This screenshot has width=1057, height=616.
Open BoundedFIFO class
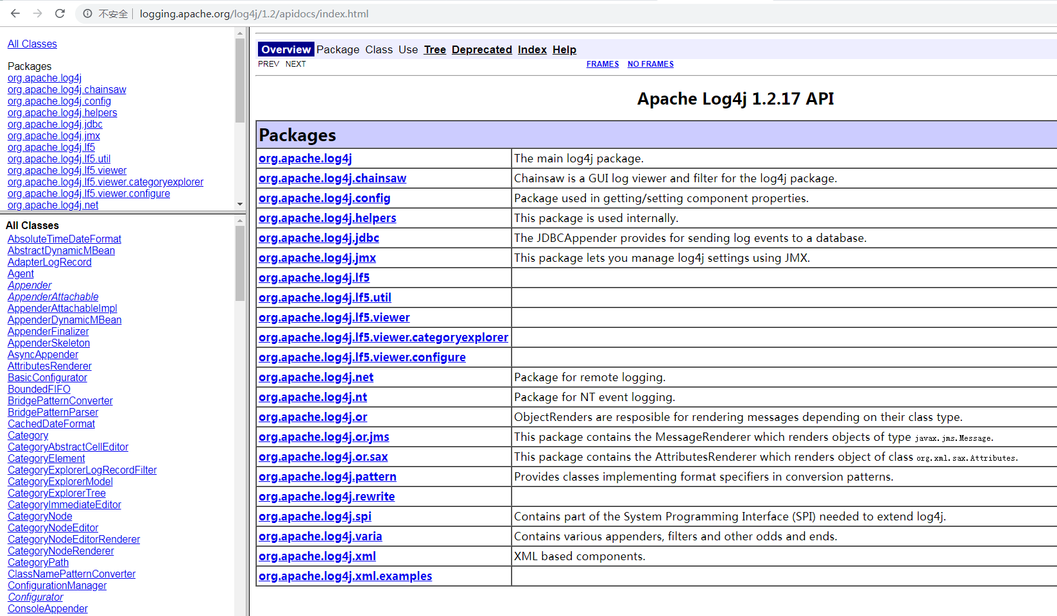click(39, 389)
